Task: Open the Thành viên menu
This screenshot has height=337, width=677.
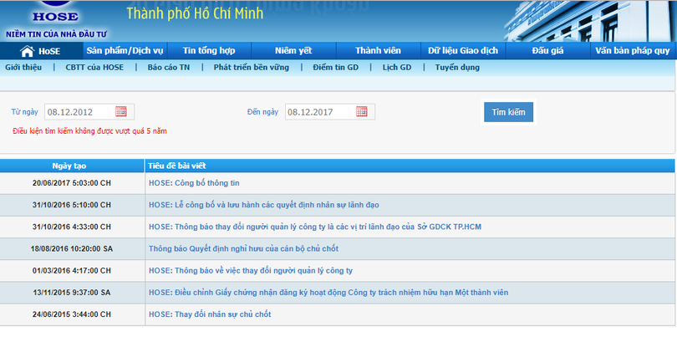Action: coord(379,50)
